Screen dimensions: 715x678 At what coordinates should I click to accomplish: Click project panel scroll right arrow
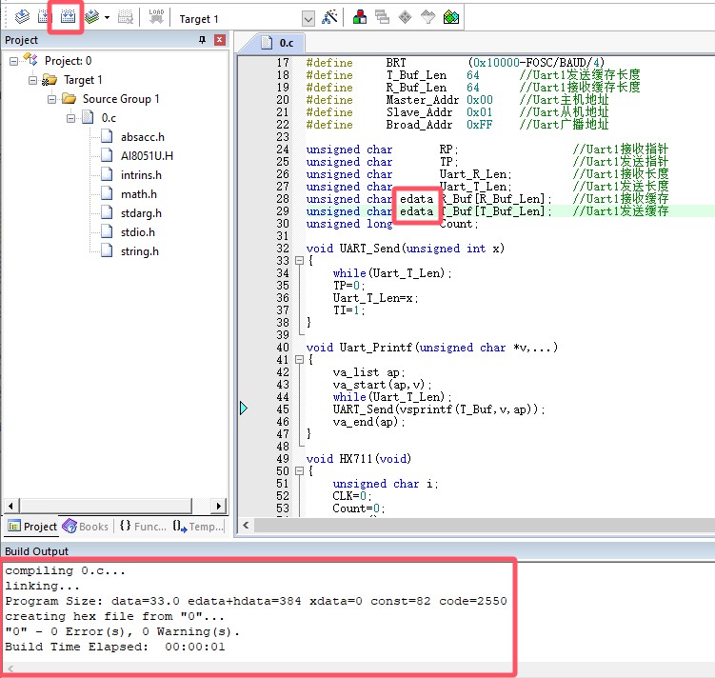pos(218,506)
